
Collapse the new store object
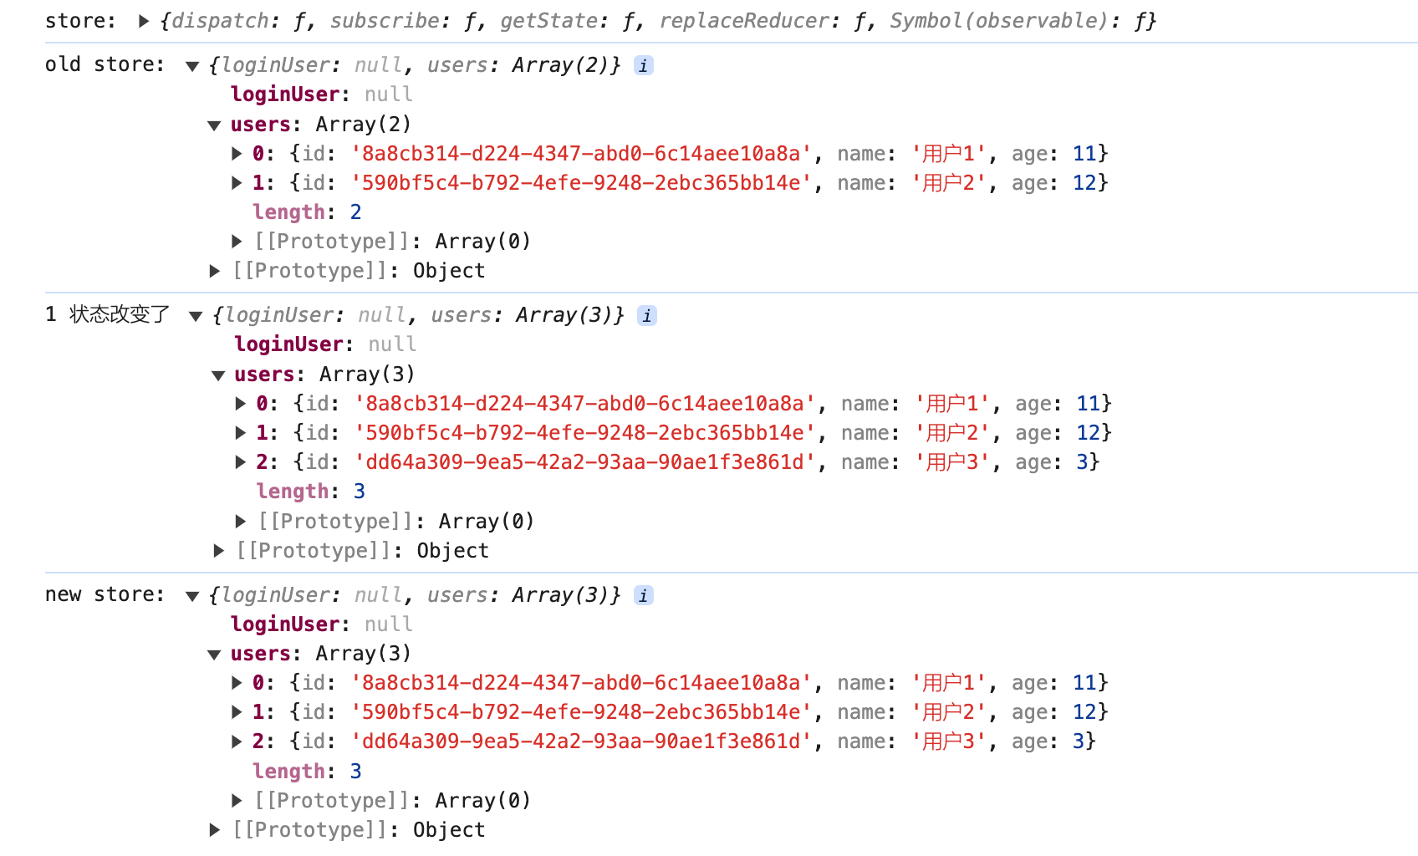(192, 596)
